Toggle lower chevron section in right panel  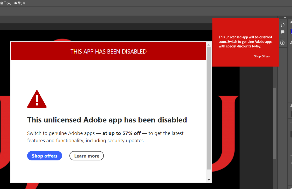pos(291,156)
